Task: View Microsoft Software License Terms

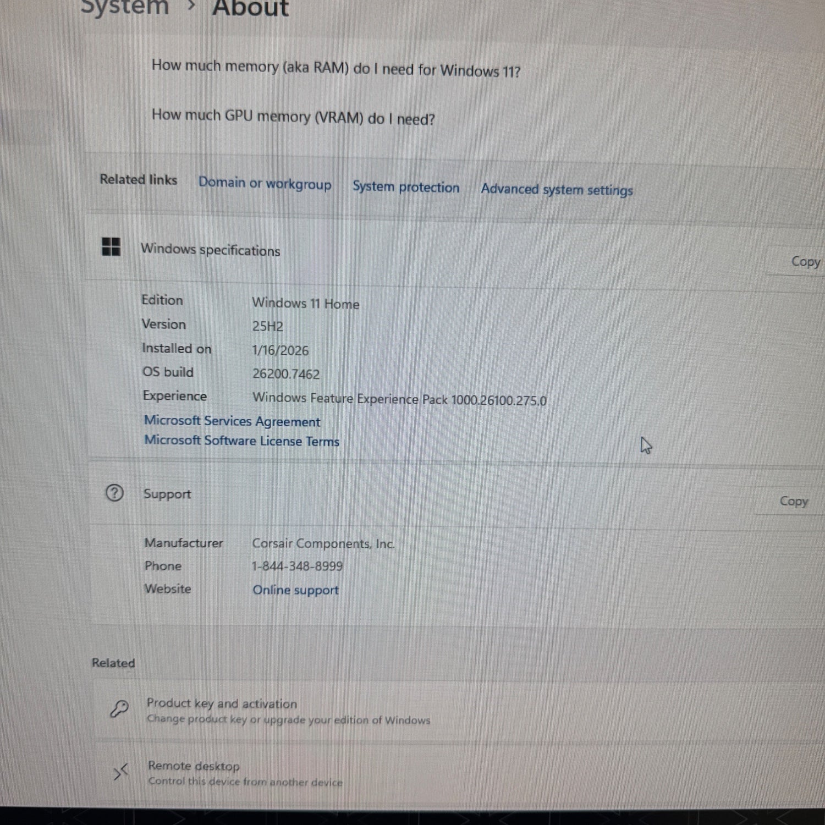Action: (x=241, y=441)
